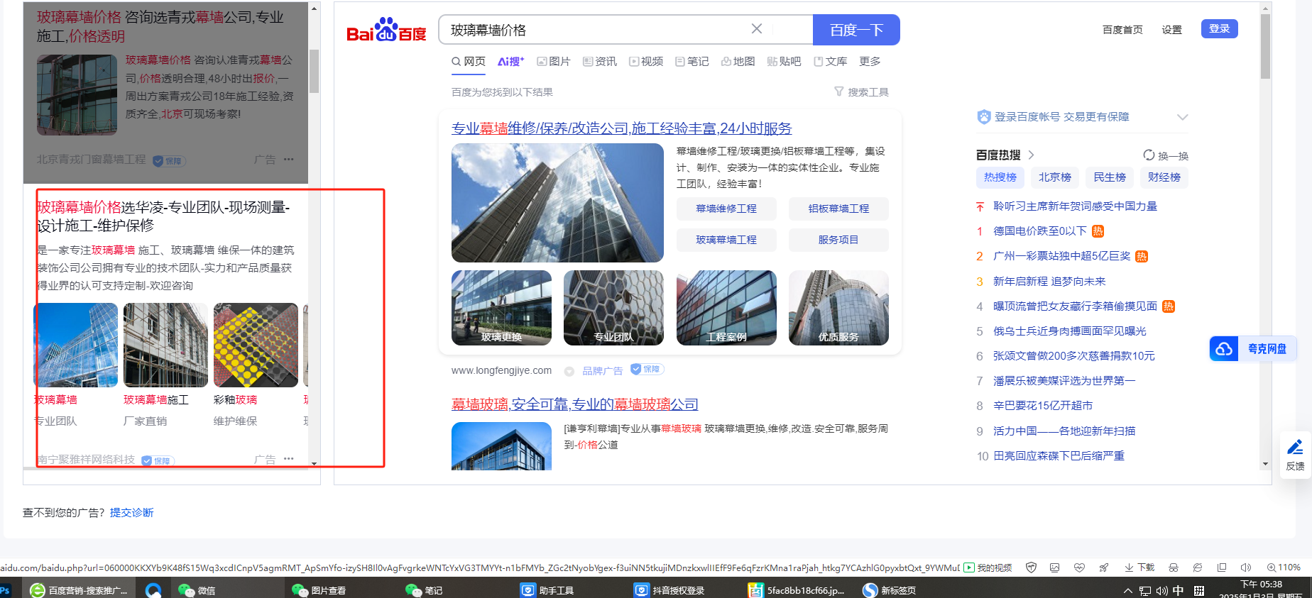This screenshot has height=598, width=1312.
Task: Switch to the 图片 tab
Action: coord(554,62)
